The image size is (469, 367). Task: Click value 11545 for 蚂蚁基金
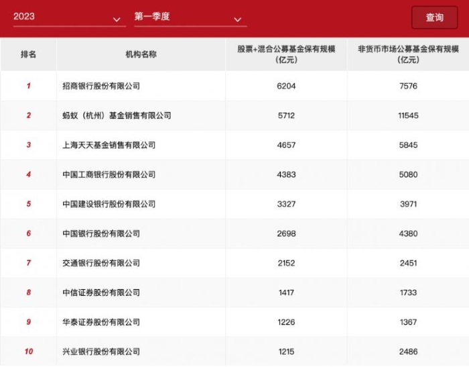(x=408, y=115)
